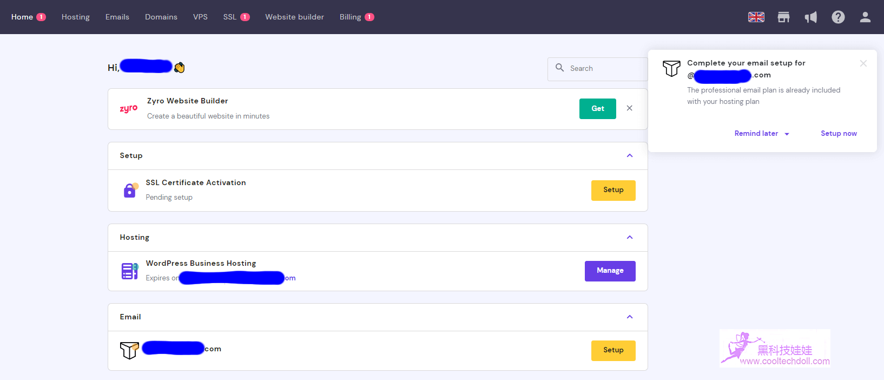Set up the email in Email section
884x380 pixels.
click(613, 351)
